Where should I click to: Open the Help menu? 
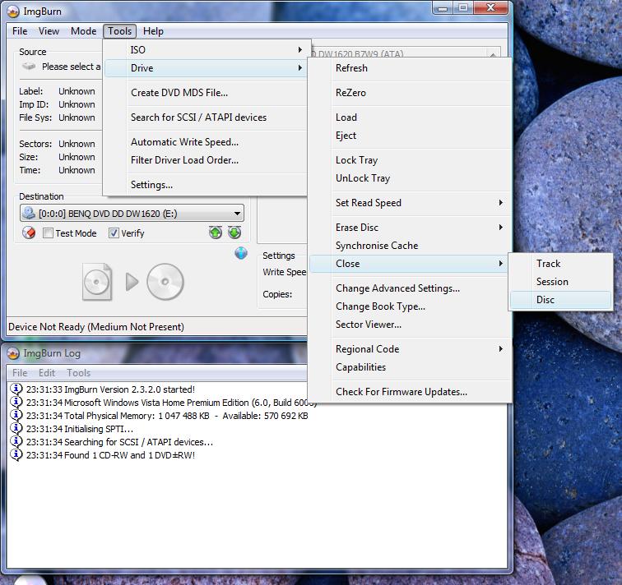[153, 31]
